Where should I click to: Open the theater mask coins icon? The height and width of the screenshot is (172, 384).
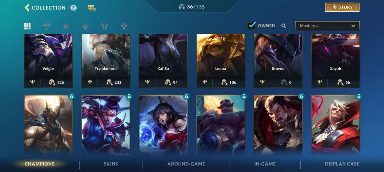tap(91, 8)
